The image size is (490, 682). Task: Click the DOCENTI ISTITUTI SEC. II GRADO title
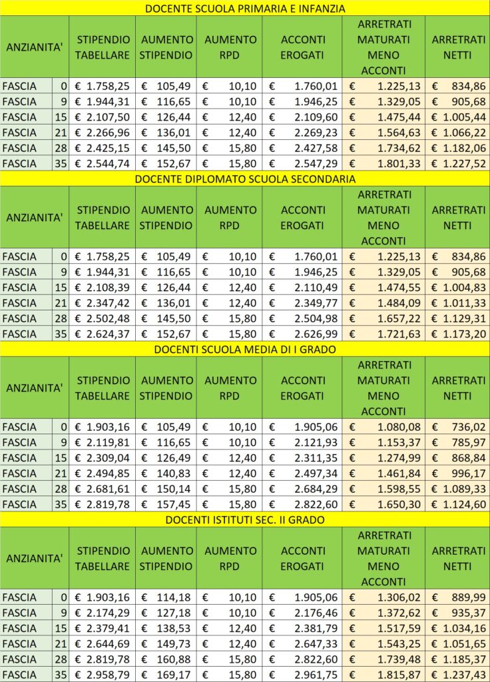tap(245, 519)
